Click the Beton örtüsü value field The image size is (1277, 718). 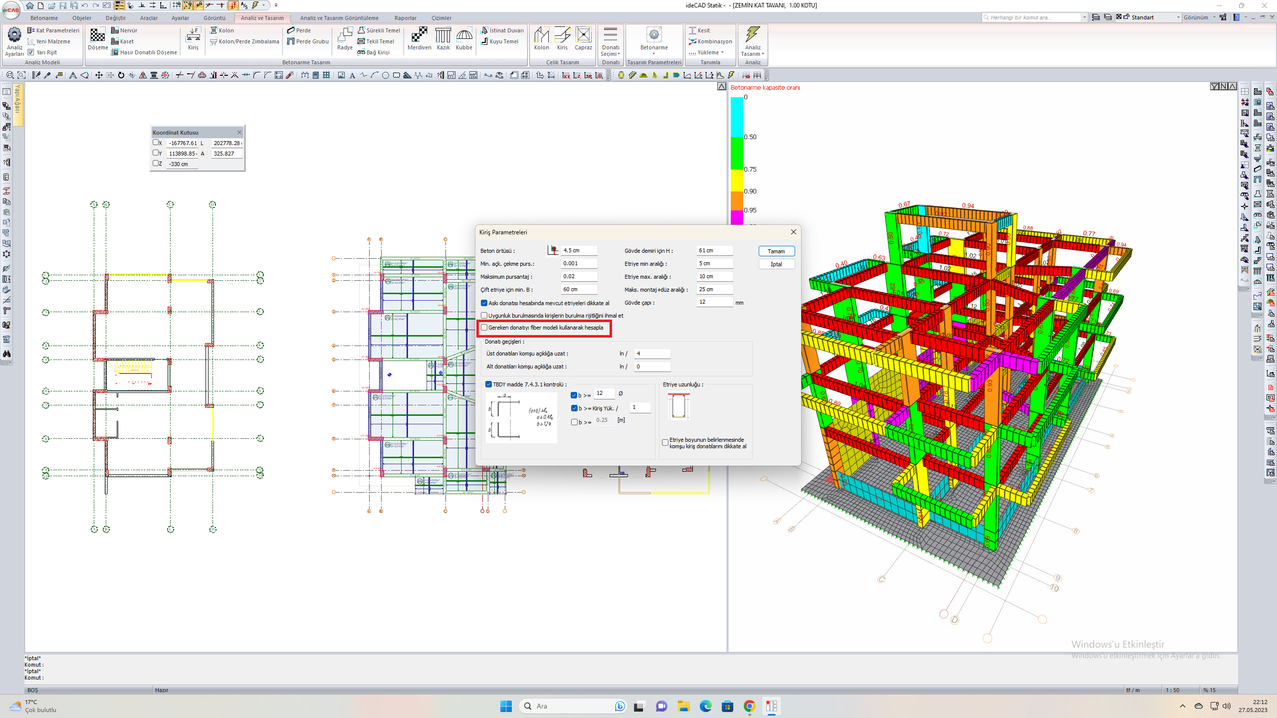pyautogui.click(x=579, y=250)
